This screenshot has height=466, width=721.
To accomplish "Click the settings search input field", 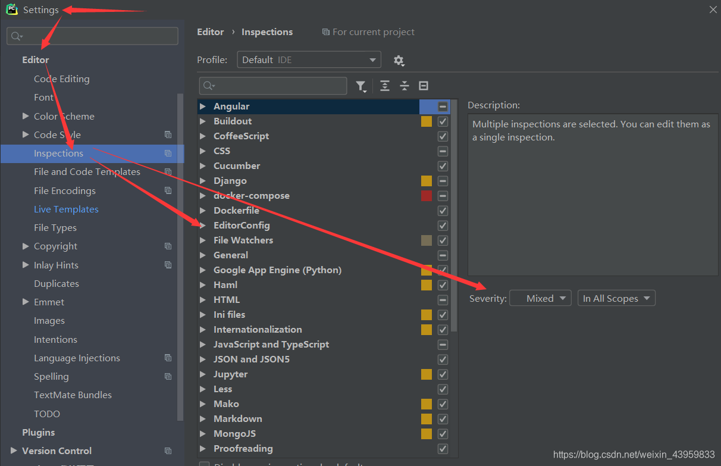I will pos(92,36).
